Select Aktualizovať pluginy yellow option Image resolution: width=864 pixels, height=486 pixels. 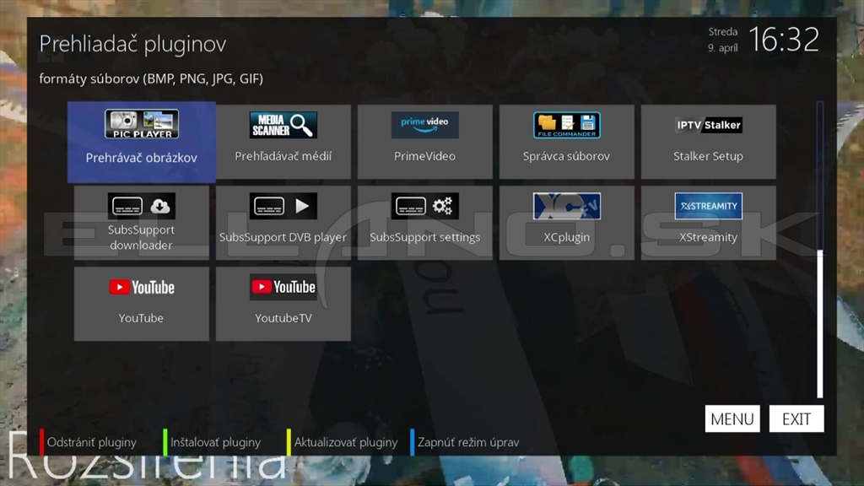pyautogui.click(x=345, y=442)
